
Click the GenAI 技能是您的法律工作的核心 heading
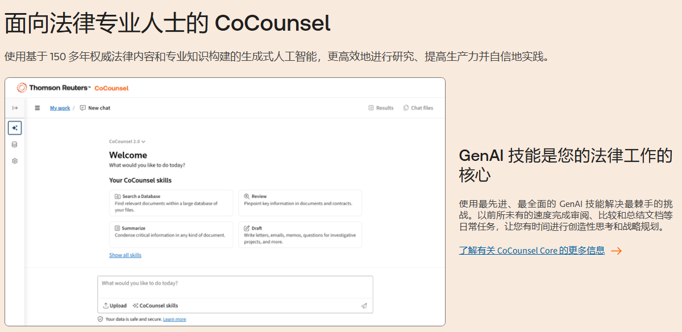565,165
